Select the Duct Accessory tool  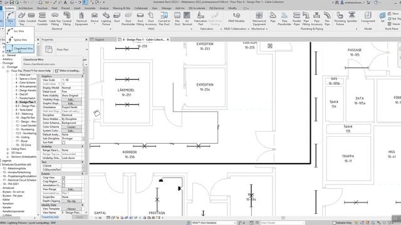151,19
